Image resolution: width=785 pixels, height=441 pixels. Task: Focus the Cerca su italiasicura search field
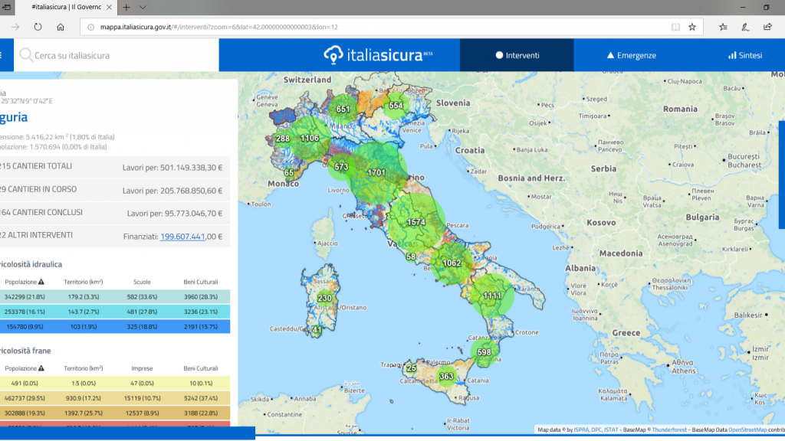click(x=117, y=55)
